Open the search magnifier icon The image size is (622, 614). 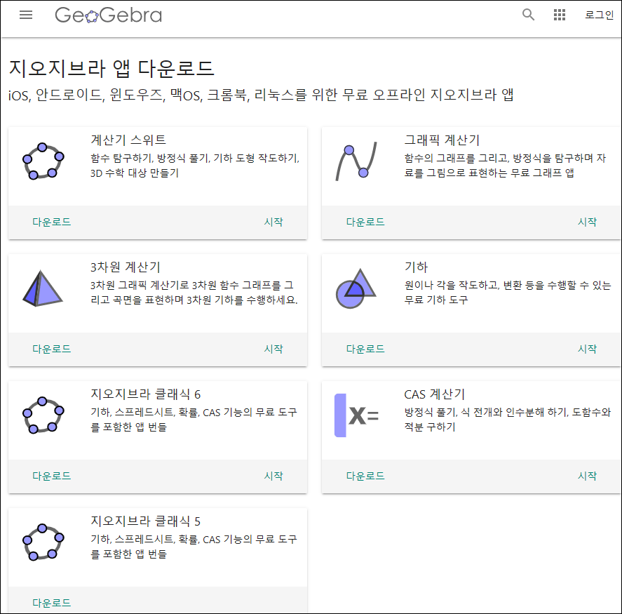pyautogui.click(x=528, y=15)
